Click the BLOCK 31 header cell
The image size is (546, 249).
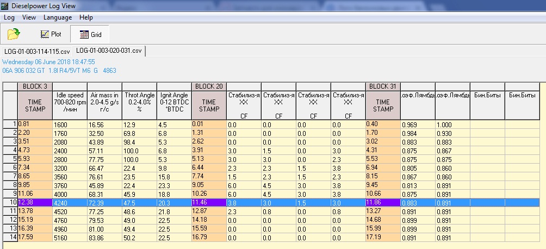[383, 86]
